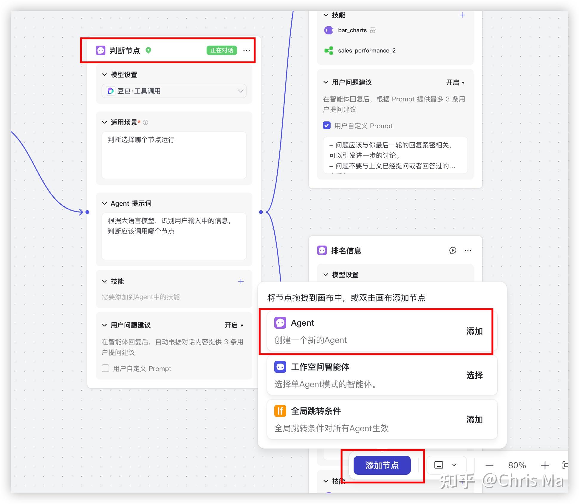Viewport: 579px width, 504px height.
Task: Click the plus icon in the top-right 技能 section
Action: pyautogui.click(x=462, y=15)
